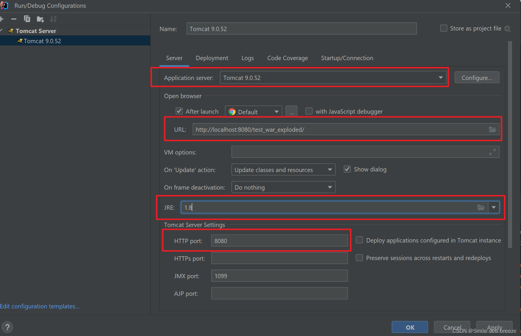Screen dimensions: 521x336
Task: Uncheck the After launch checkbox
Action: (x=179, y=111)
